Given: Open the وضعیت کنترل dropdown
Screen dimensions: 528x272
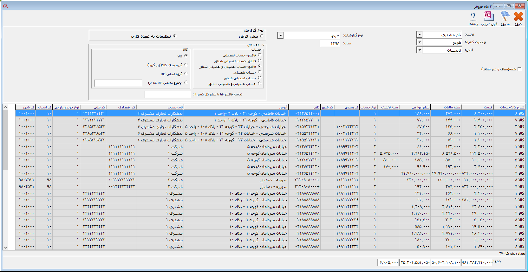Looking at the screenshot, I should click(419, 42).
